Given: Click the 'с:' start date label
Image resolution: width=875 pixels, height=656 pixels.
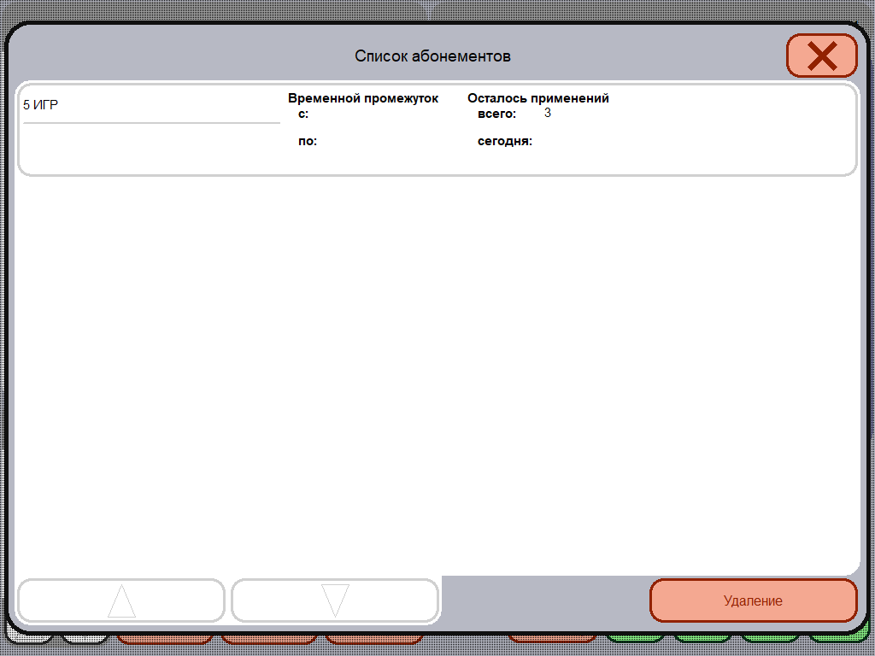Looking at the screenshot, I should [303, 114].
